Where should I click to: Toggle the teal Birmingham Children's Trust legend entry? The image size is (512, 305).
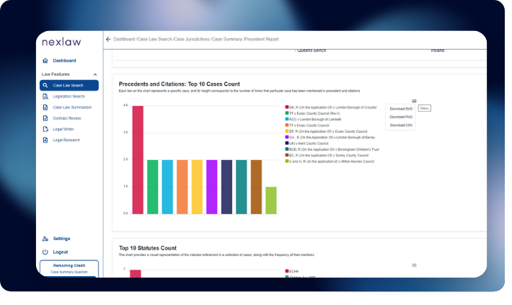coord(332,149)
